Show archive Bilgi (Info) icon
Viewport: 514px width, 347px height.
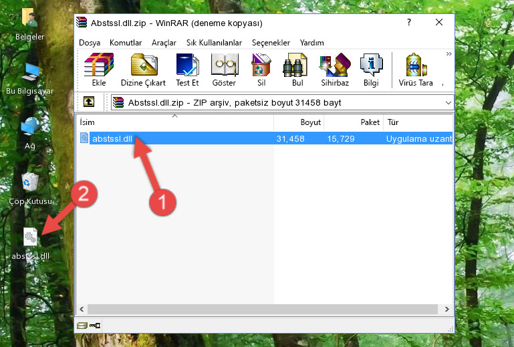pos(371,70)
